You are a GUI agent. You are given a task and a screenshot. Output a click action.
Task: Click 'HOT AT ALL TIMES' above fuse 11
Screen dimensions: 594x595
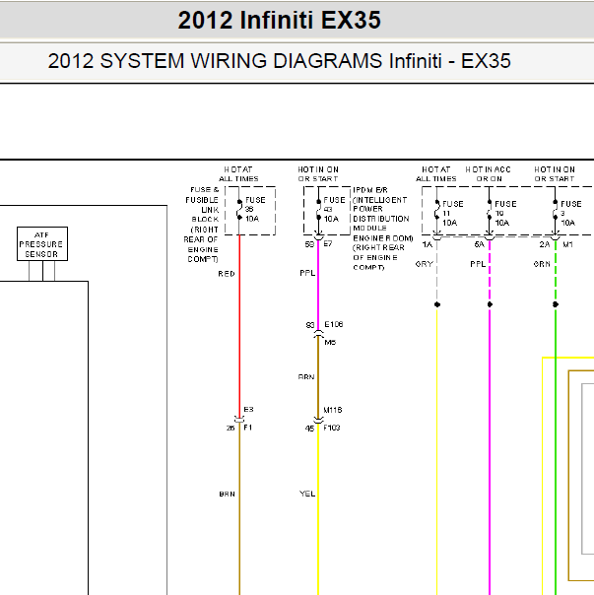tap(436, 174)
